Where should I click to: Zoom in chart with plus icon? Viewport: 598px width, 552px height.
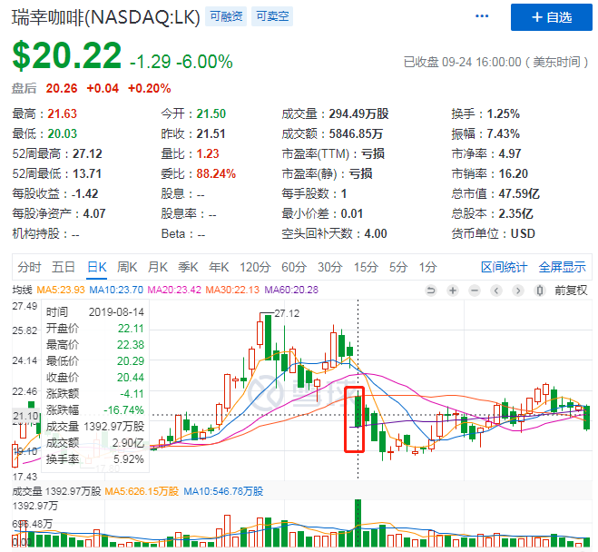453,291
